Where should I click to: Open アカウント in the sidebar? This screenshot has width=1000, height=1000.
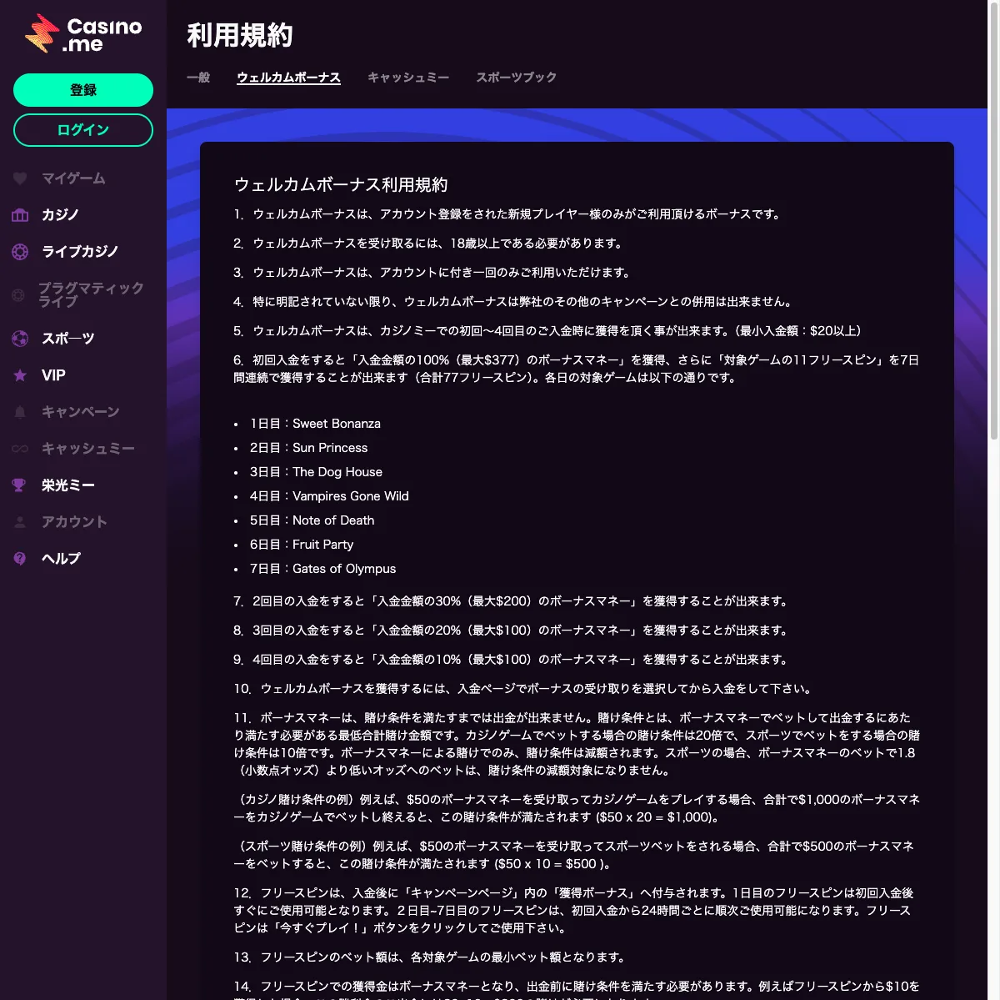coord(74,522)
